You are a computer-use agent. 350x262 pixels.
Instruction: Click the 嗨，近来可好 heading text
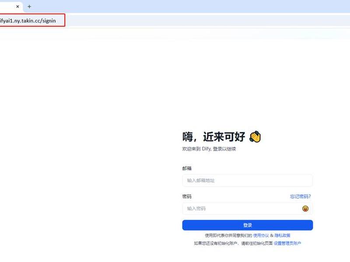213,137
